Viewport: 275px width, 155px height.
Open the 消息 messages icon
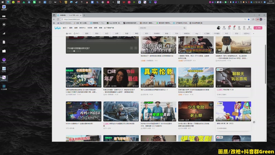tap(229, 28)
